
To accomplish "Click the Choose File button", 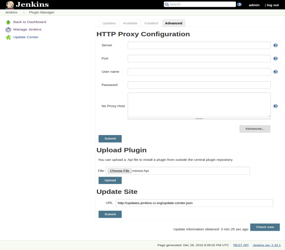I will pos(120,171).
